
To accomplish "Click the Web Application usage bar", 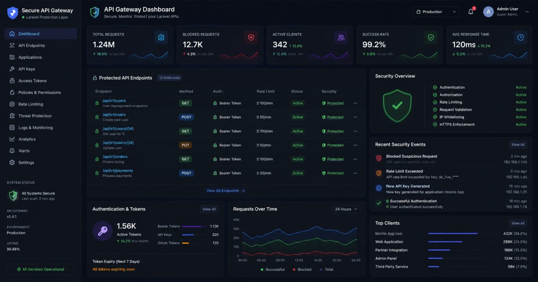I will tap(445, 242).
